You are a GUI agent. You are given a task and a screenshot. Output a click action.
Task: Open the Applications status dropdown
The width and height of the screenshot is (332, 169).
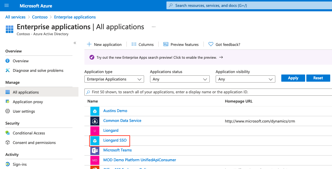tap(180, 79)
